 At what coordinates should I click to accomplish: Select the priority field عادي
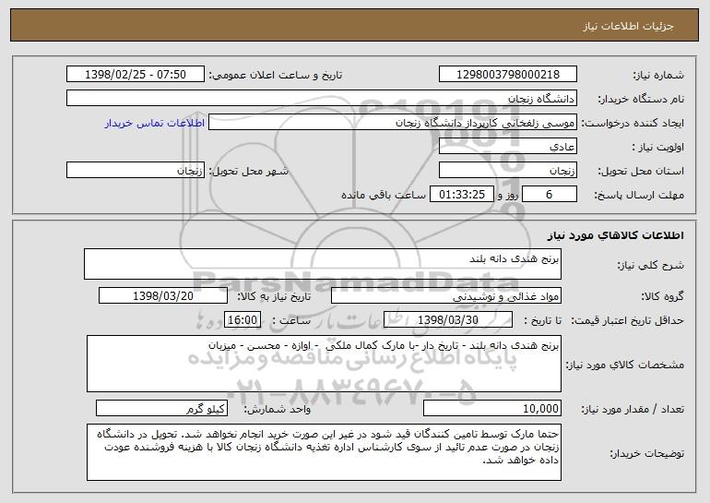(x=507, y=147)
